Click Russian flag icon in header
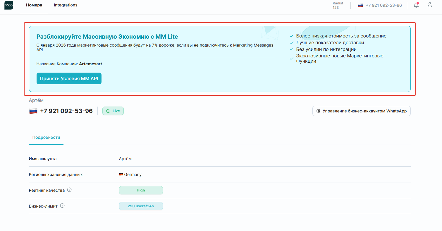Viewport: 442px width, 231px height. pyautogui.click(x=360, y=5)
